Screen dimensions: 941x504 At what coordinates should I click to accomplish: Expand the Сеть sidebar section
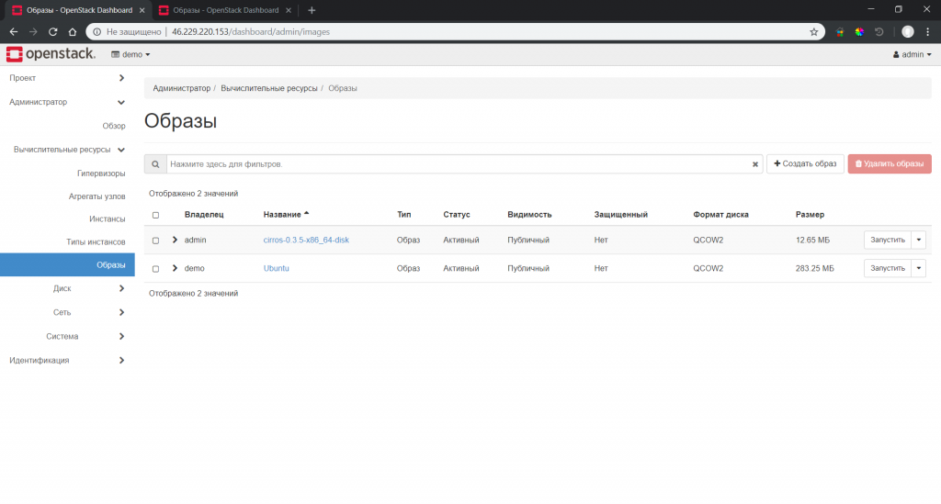point(67,312)
